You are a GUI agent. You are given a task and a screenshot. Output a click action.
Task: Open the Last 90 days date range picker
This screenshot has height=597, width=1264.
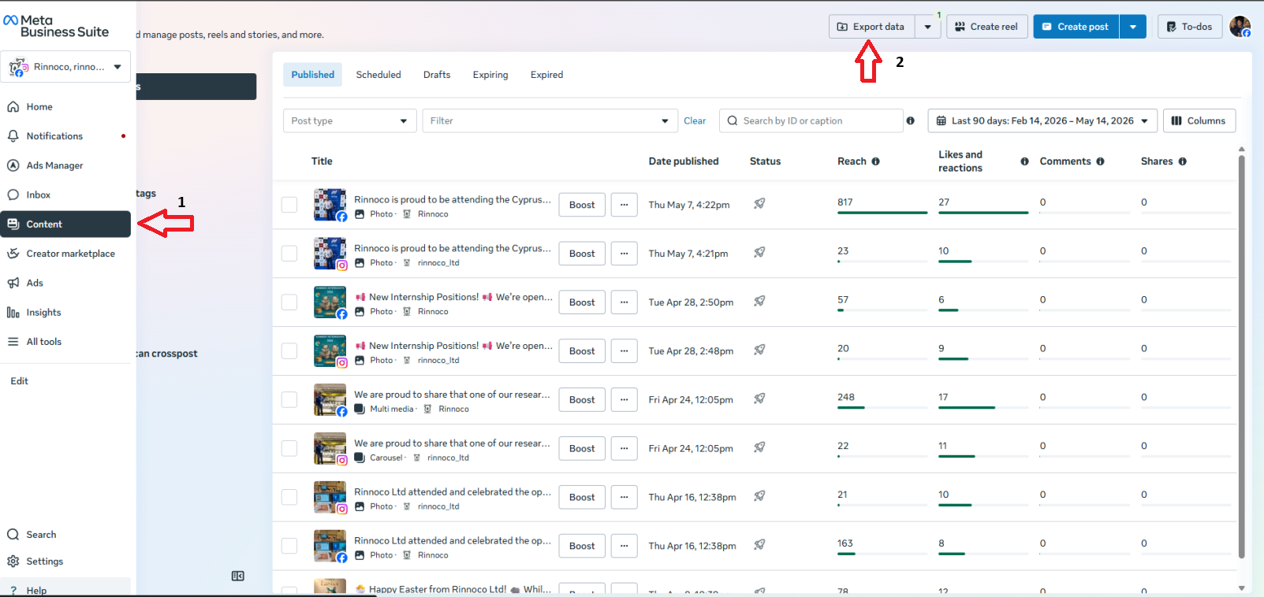coord(1042,121)
